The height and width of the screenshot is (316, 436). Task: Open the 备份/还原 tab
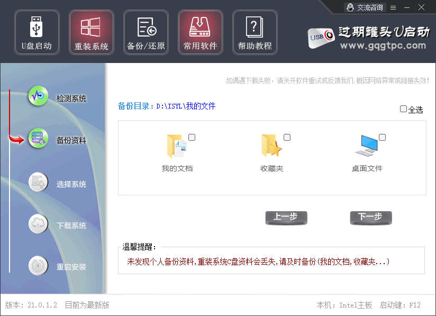pos(146,32)
